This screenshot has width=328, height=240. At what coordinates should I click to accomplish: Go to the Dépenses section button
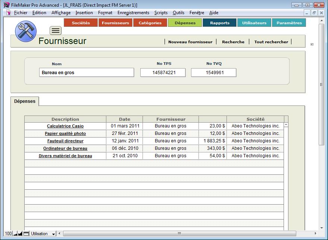click(185, 23)
